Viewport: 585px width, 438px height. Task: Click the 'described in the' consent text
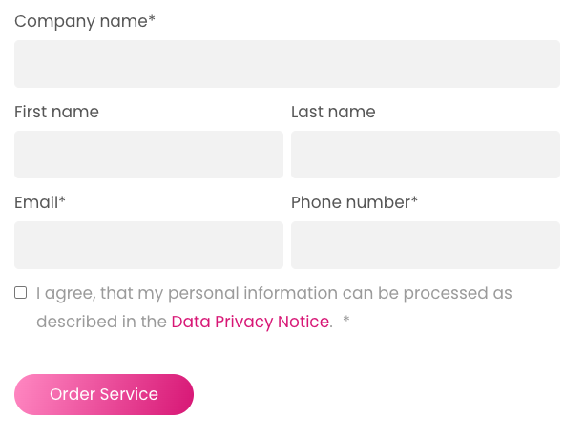tap(101, 323)
